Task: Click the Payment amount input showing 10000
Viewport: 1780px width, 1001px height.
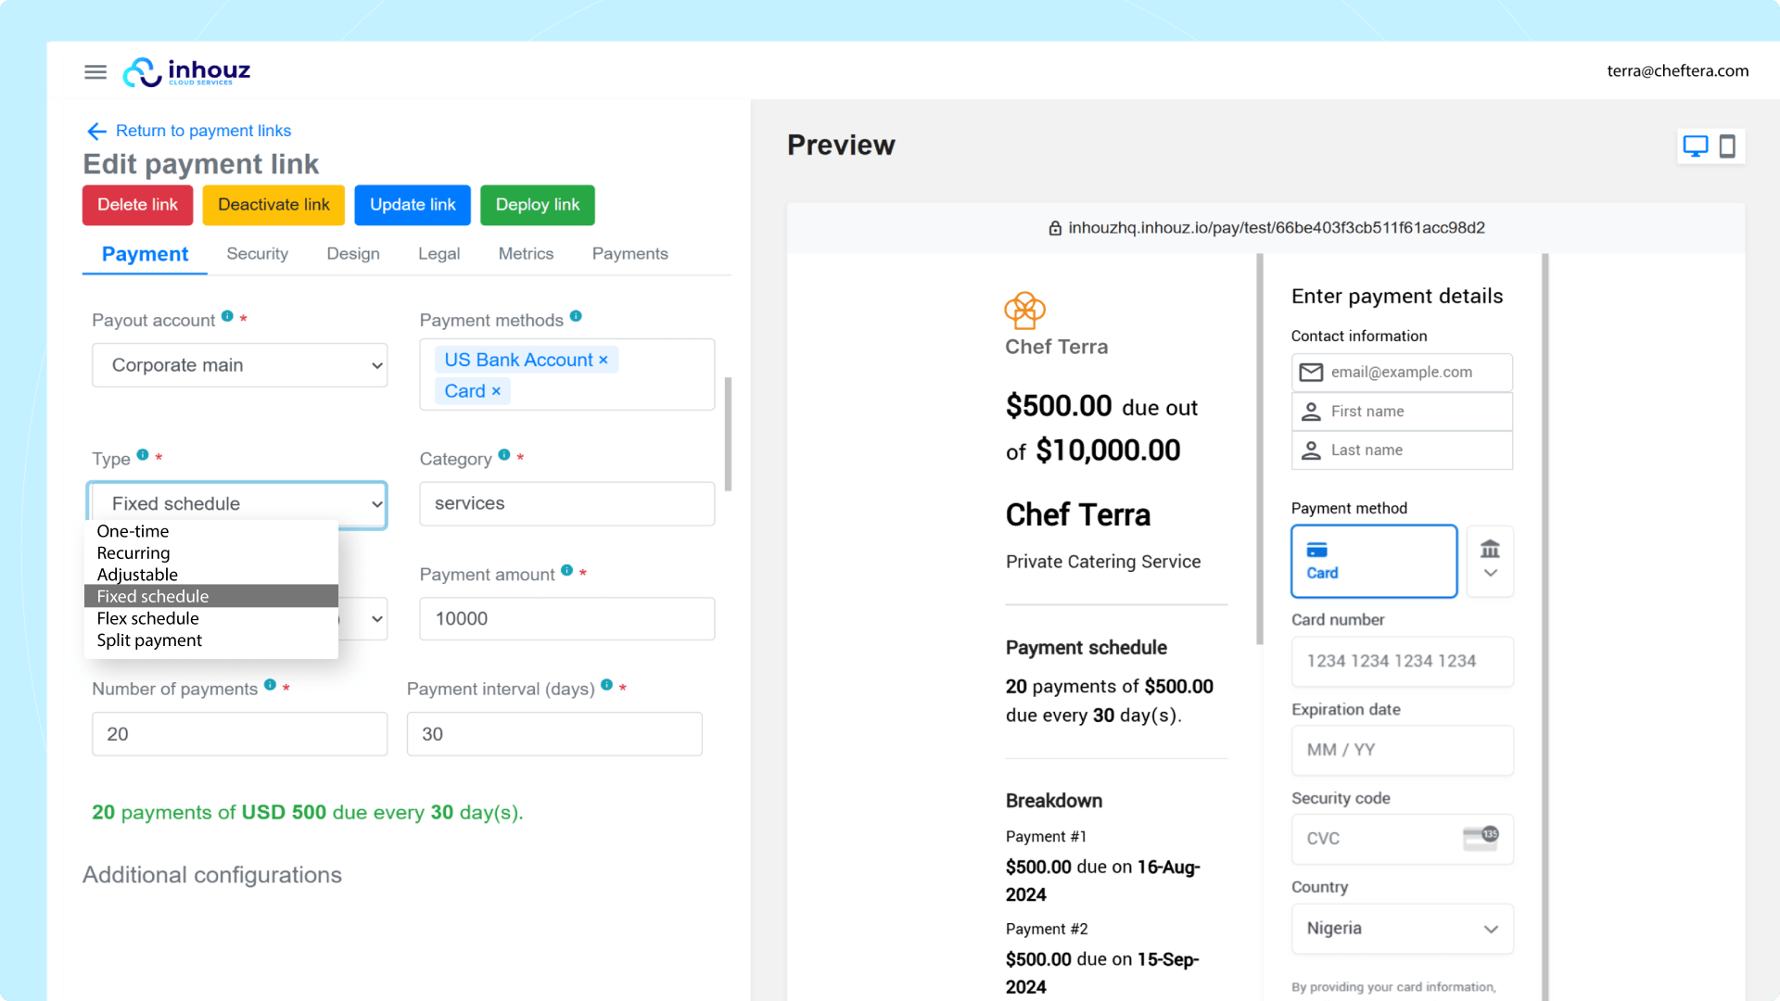Action: (x=566, y=618)
